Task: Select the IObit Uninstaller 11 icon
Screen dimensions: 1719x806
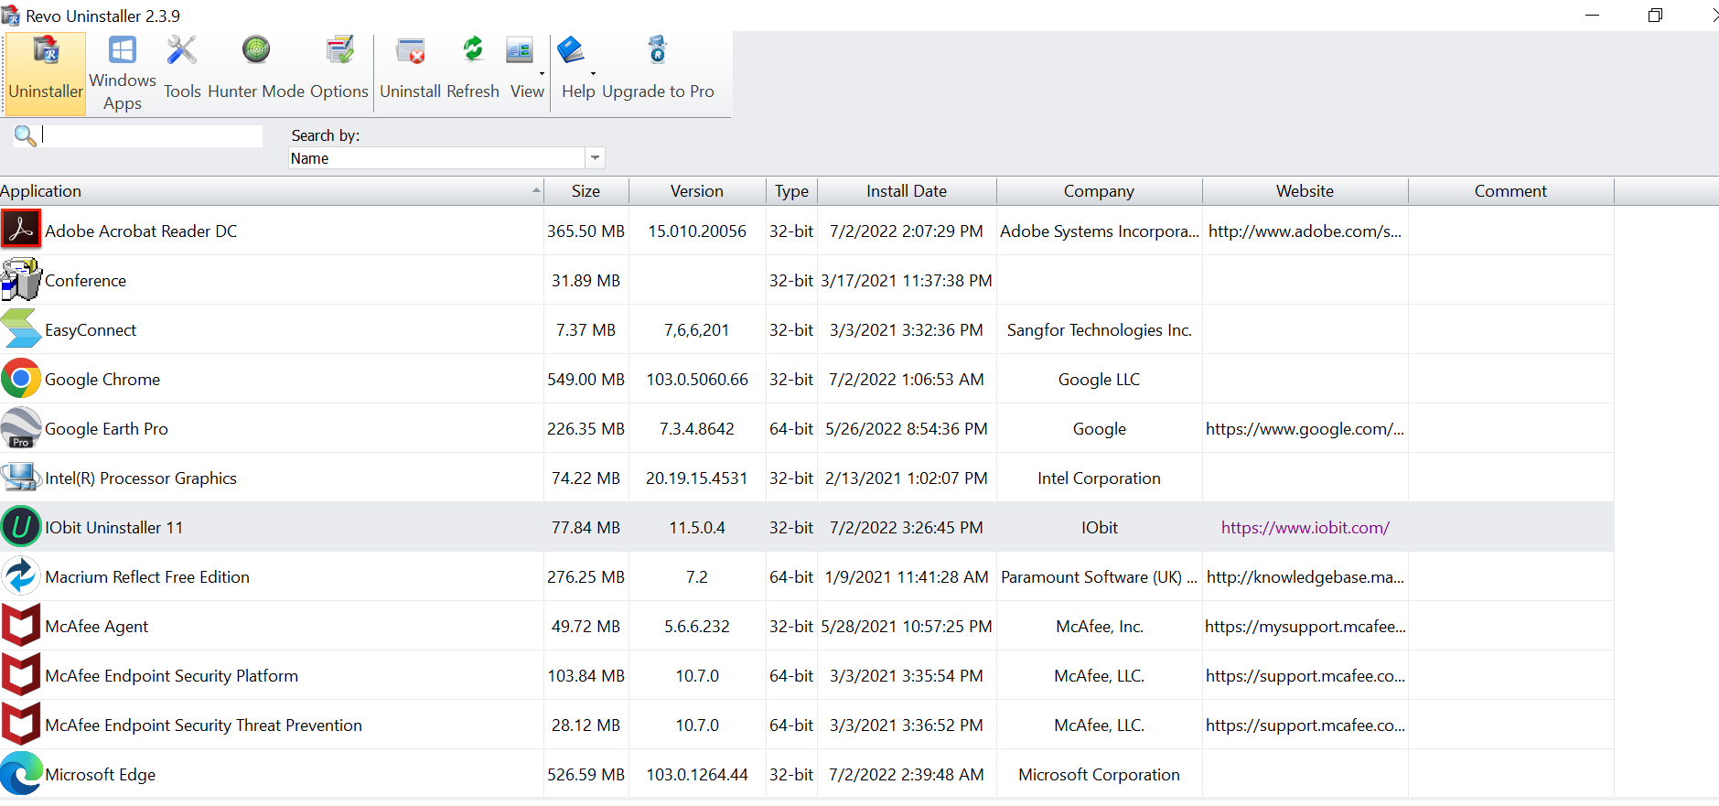Action: pyautogui.click(x=21, y=527)
